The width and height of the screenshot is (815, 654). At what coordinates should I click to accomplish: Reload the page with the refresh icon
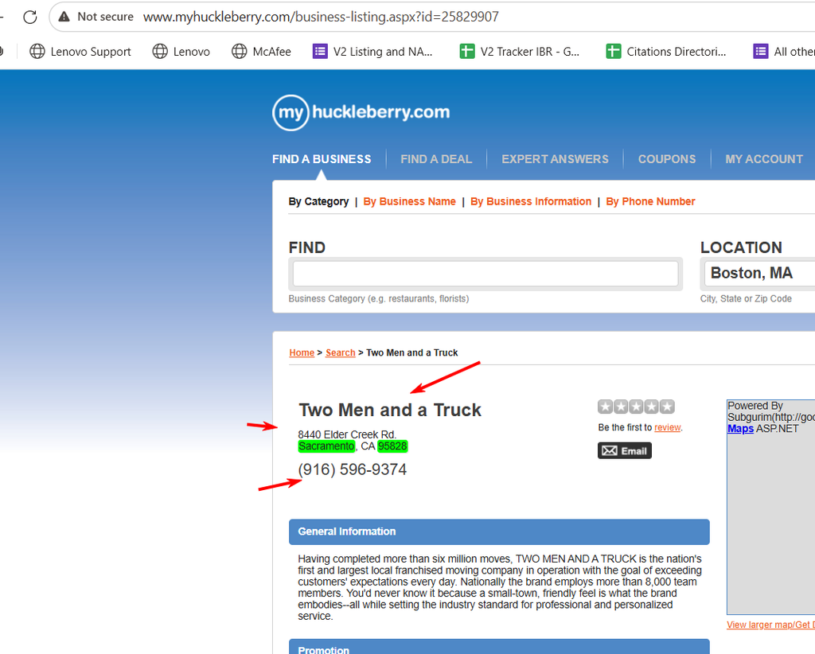click(x=30, y=18)
